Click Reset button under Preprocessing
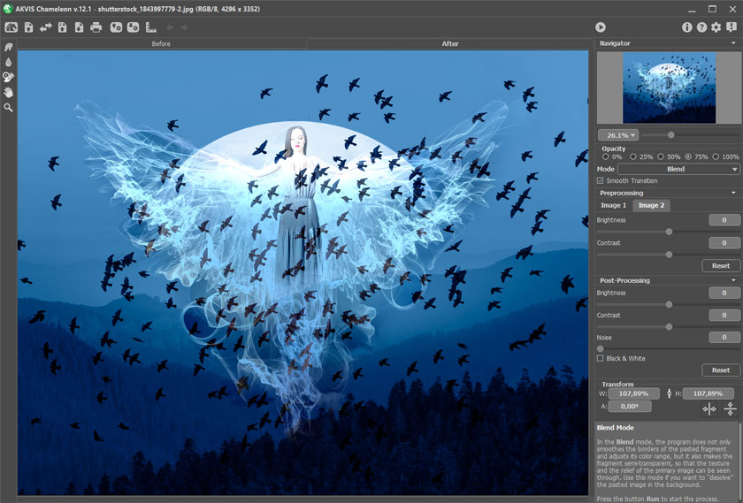Viewport: 743px width, 503px height. click(x=721, y=266)
